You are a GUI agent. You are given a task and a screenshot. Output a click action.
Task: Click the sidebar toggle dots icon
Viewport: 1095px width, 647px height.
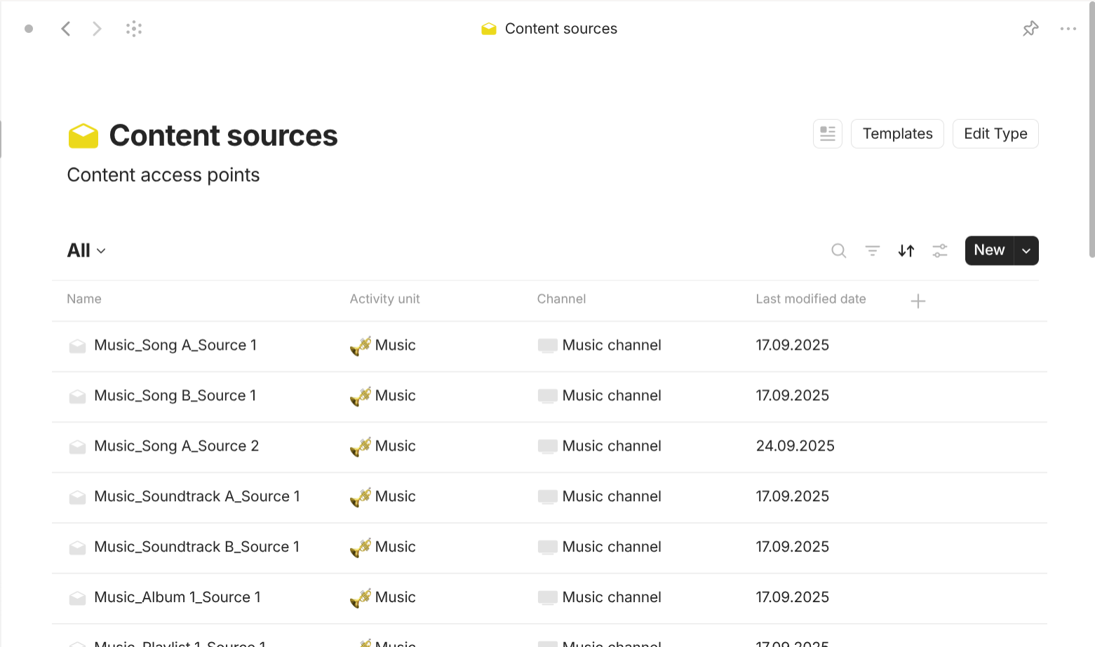click(133, 28)
